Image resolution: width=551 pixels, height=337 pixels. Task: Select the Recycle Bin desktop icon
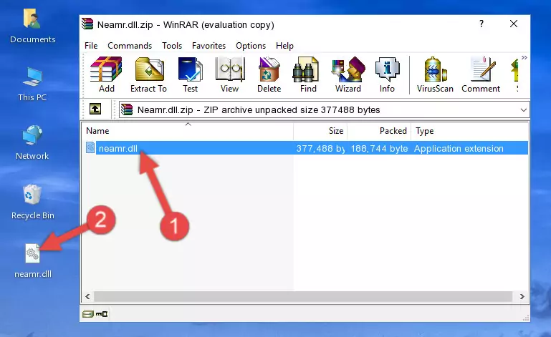point(33,202)
